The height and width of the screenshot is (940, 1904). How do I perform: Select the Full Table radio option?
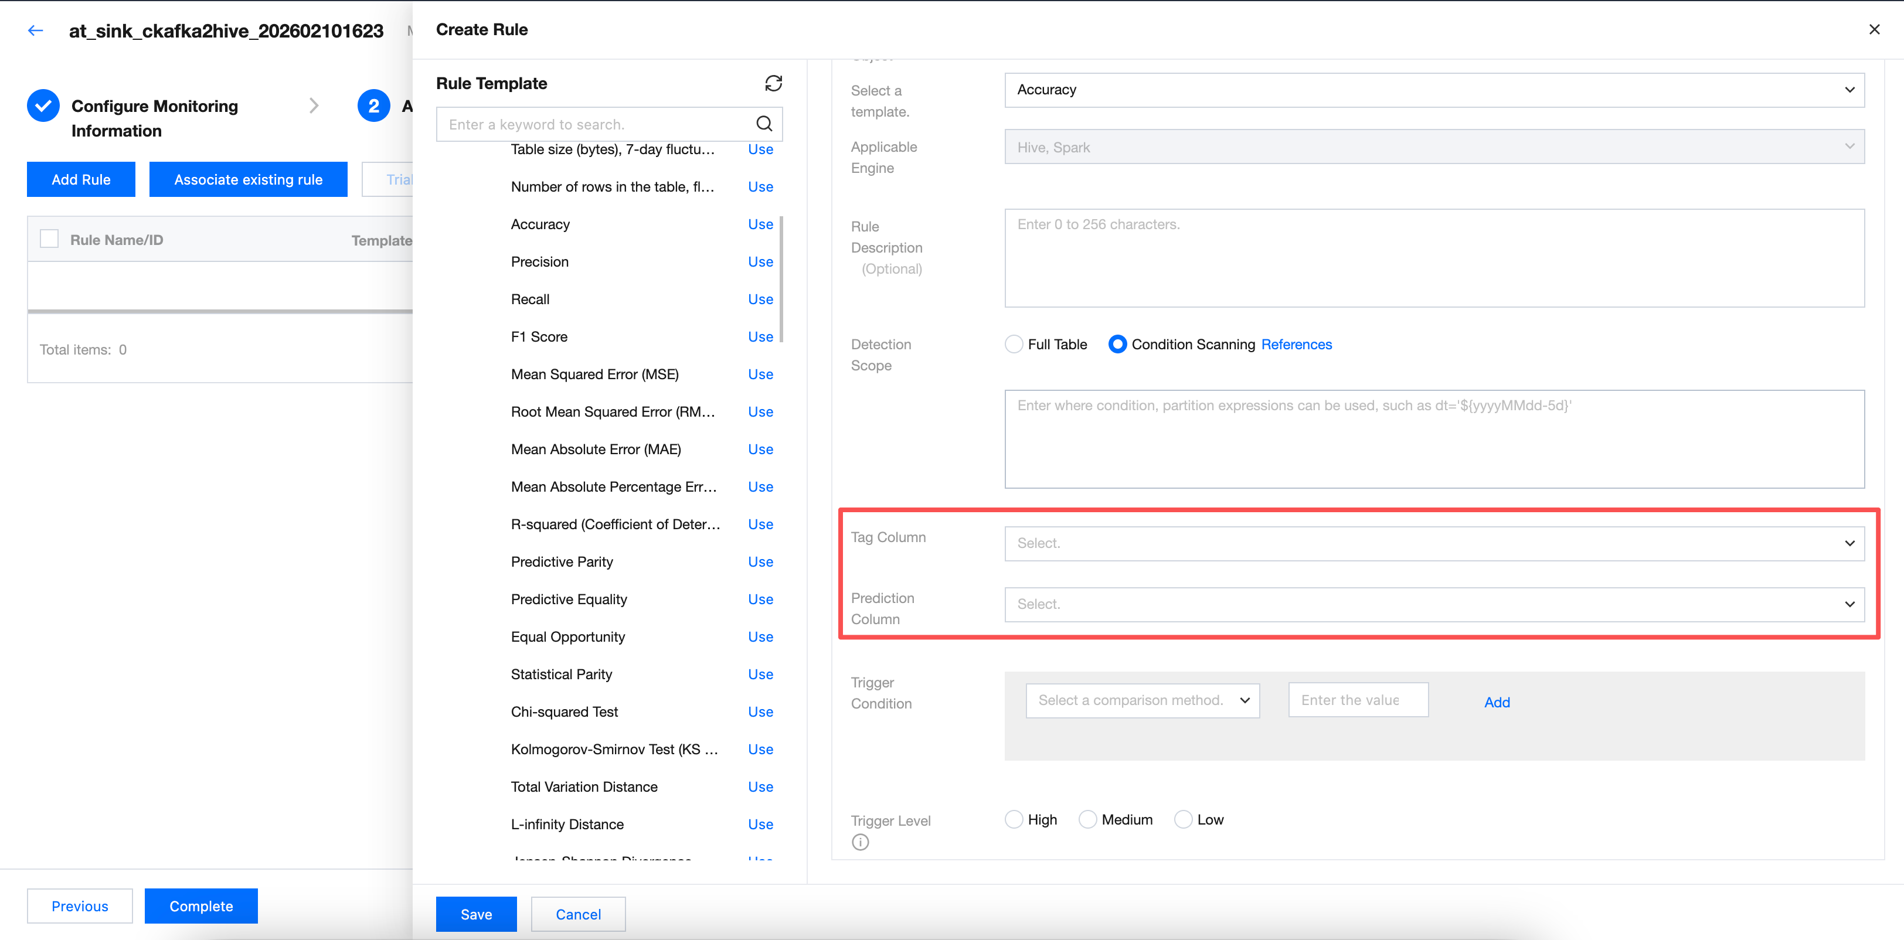(1014, 345)
